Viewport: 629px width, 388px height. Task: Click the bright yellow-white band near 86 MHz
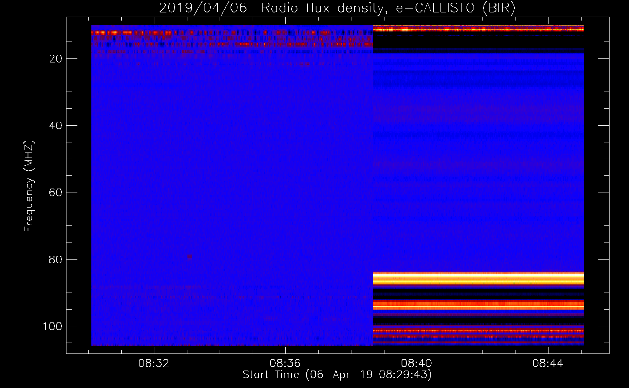point(478,279)
